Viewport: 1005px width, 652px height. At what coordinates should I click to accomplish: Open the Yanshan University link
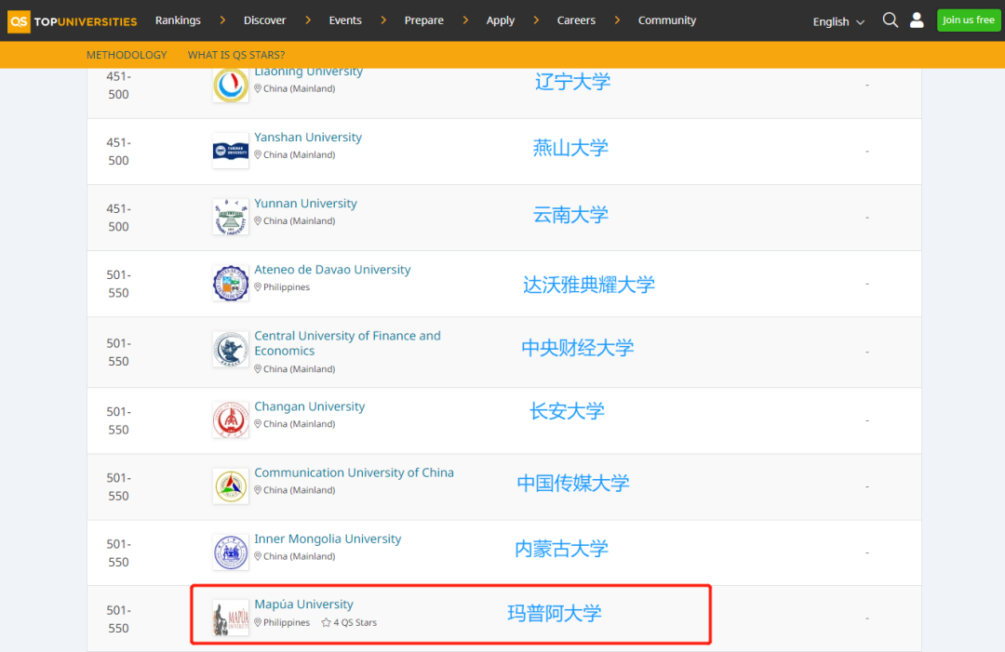[x=308, y=137]
